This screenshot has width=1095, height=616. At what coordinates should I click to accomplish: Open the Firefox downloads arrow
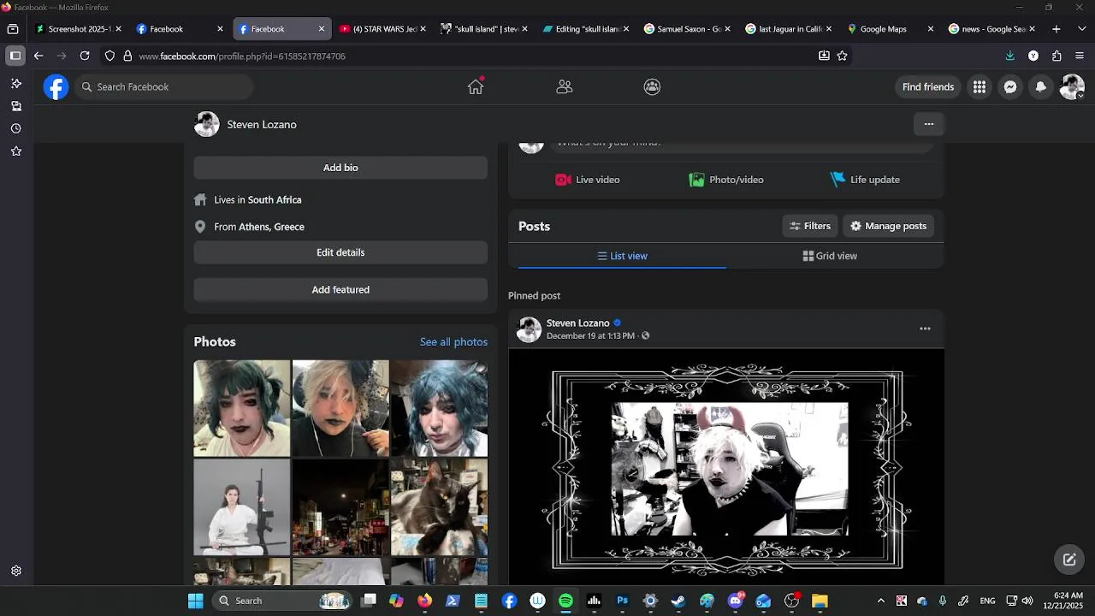pyautogui.click(x=1010, y=56)
